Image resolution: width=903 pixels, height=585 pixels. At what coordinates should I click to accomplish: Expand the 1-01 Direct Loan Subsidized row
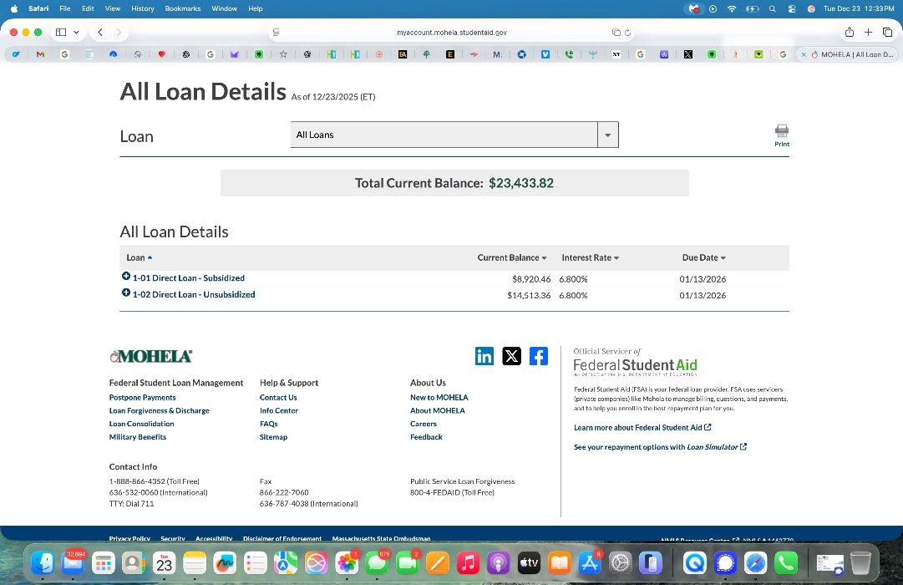click(126, 277)
